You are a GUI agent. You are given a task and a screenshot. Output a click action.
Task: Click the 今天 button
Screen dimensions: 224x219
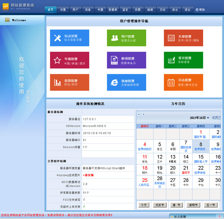[x=144, y=205]
